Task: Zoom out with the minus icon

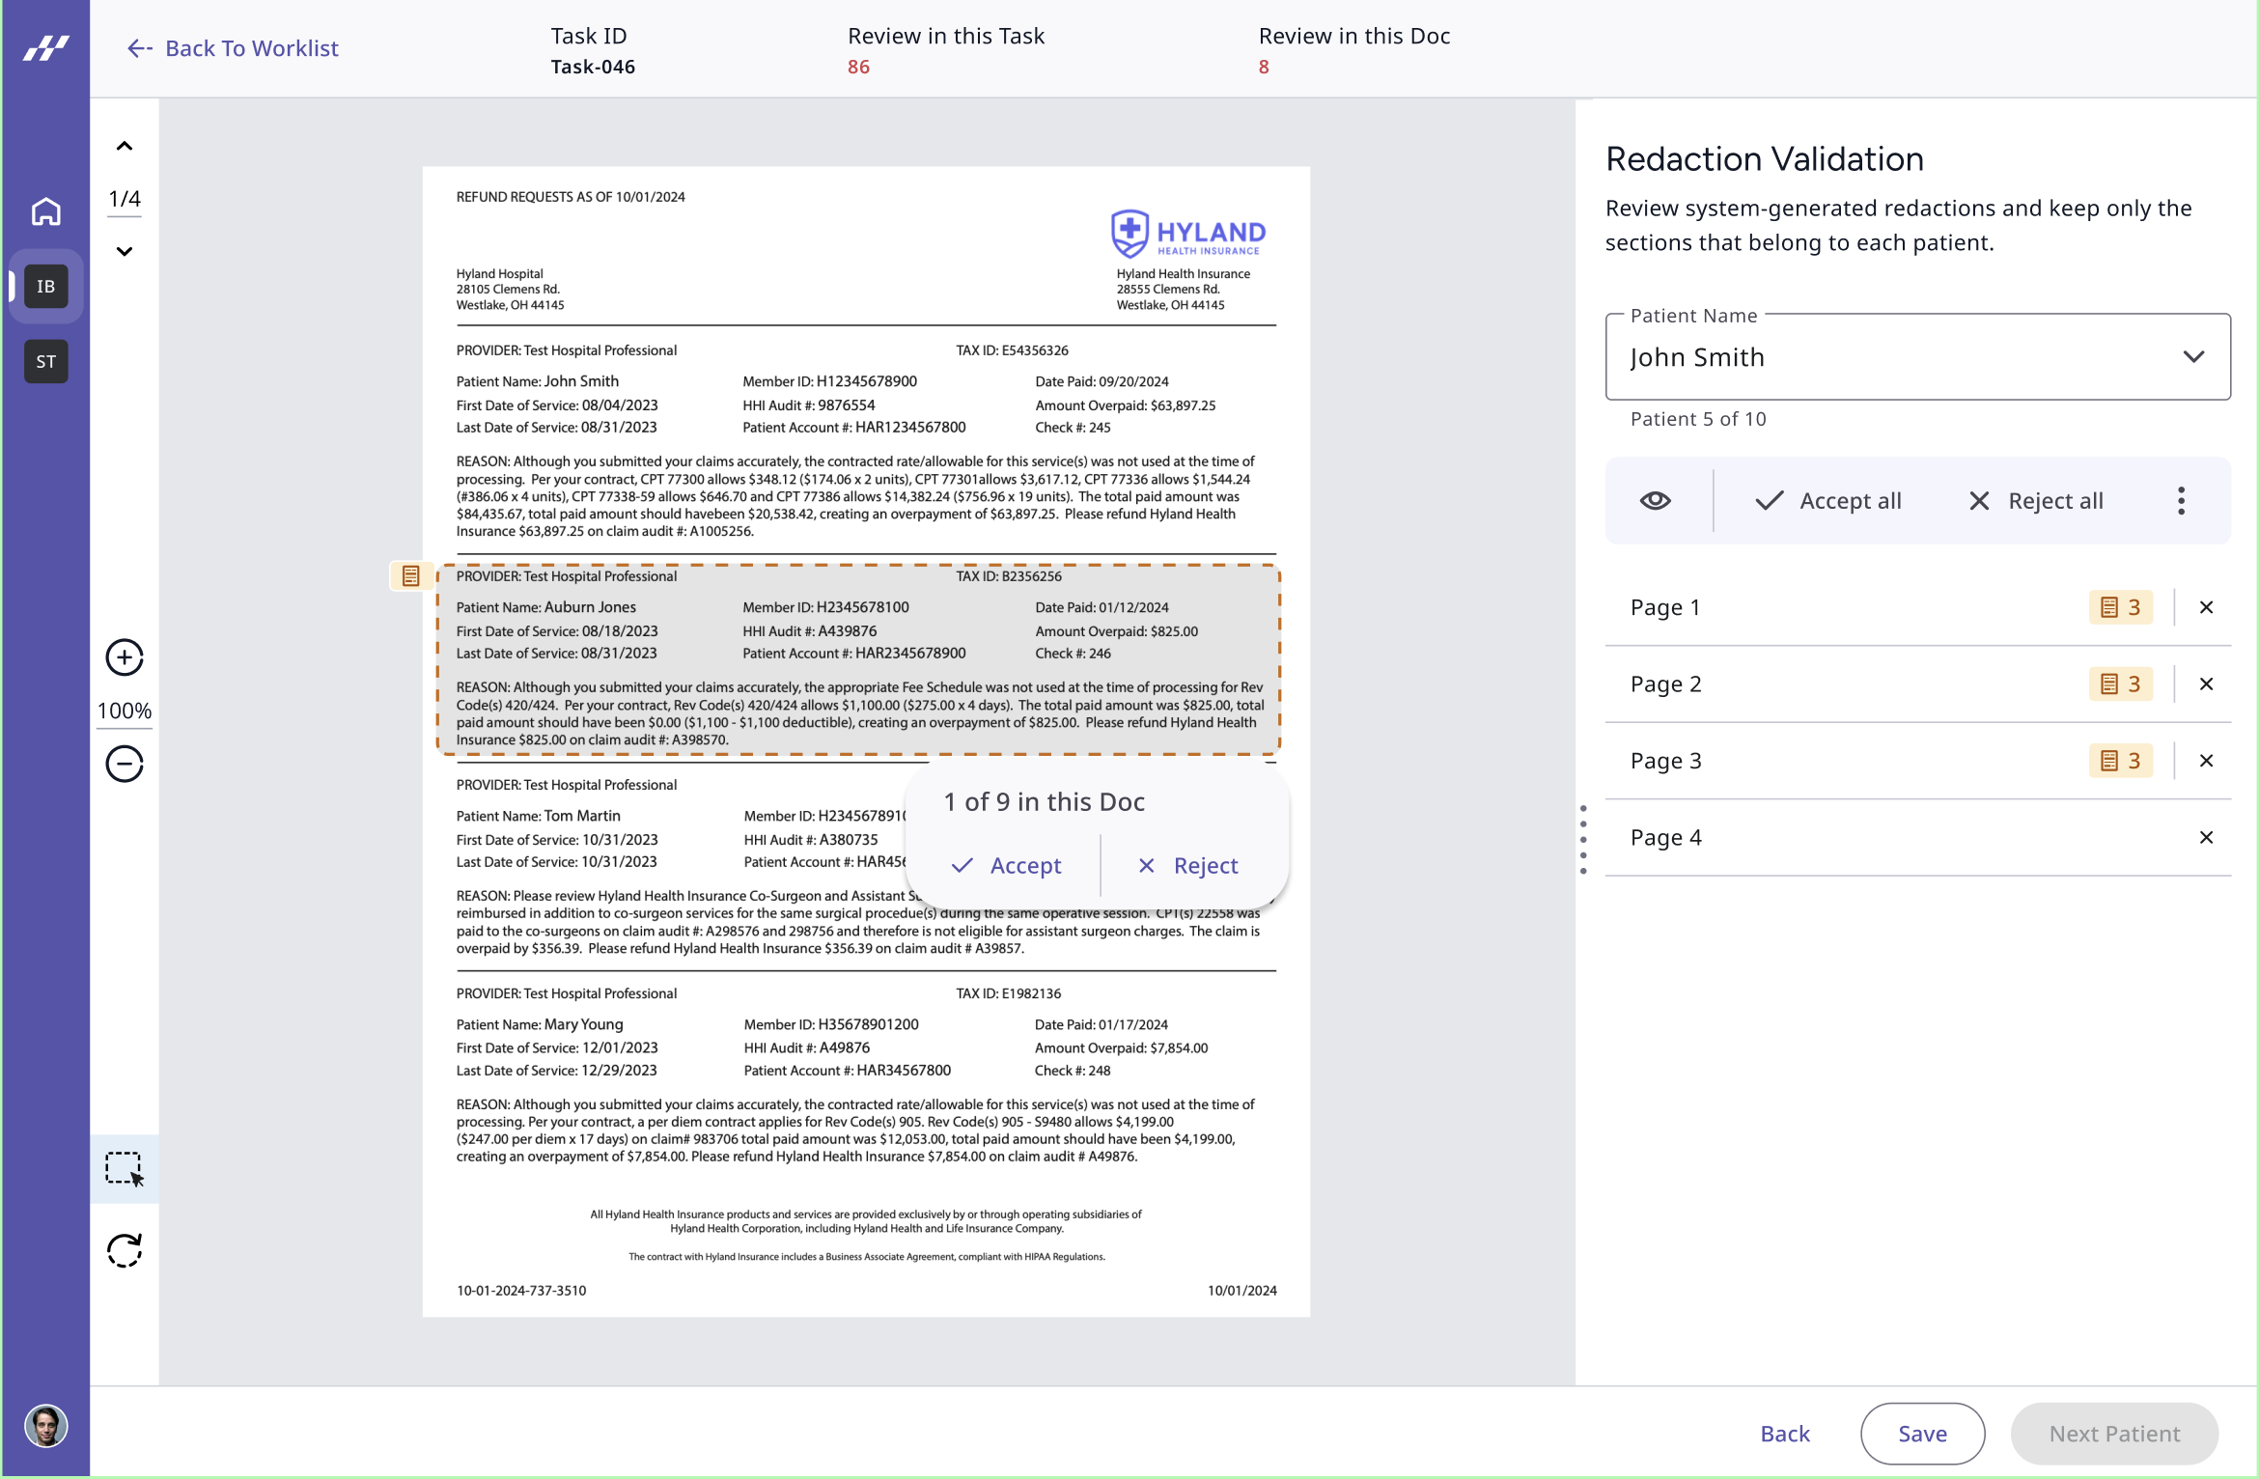Action: pyautogui.click(x=125, y=764)
